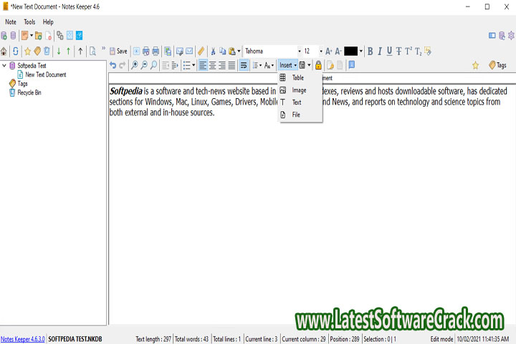Click the green Move down arrow icon
The height and width of the screenshot is (344, 516).
click(59, 51)
